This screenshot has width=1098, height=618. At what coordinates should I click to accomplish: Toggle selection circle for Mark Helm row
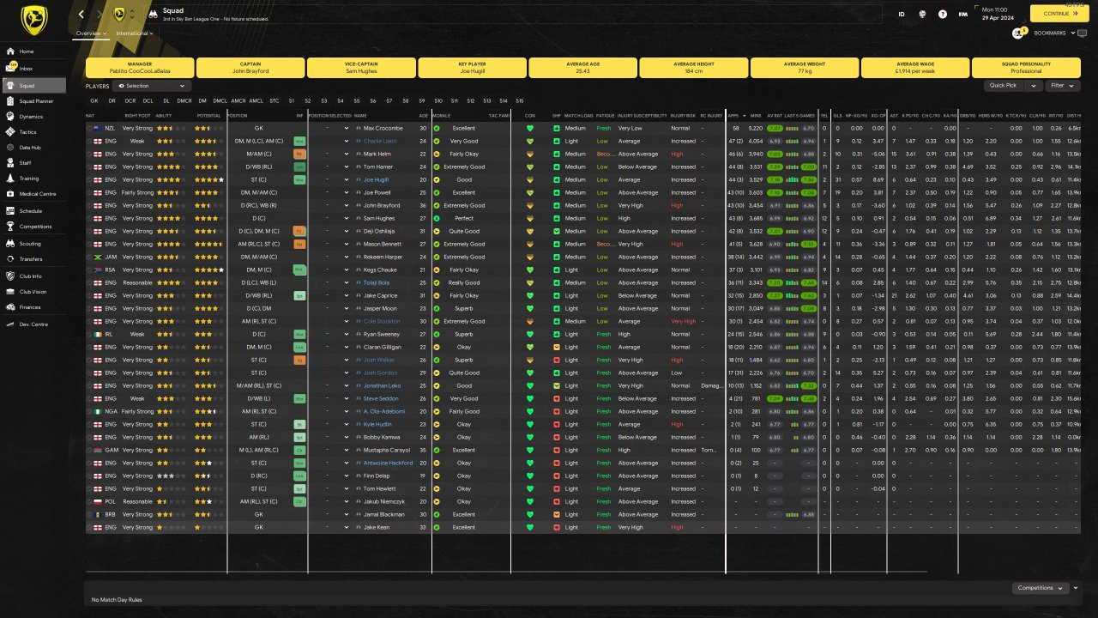(89, 154)
